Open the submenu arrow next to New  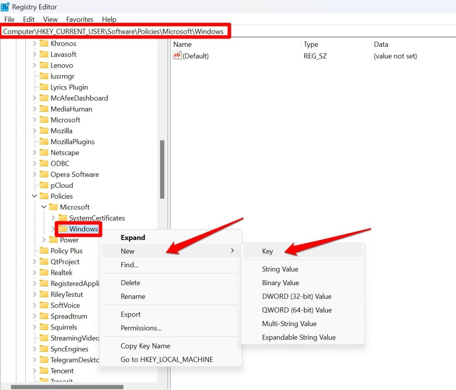(232, 251)
